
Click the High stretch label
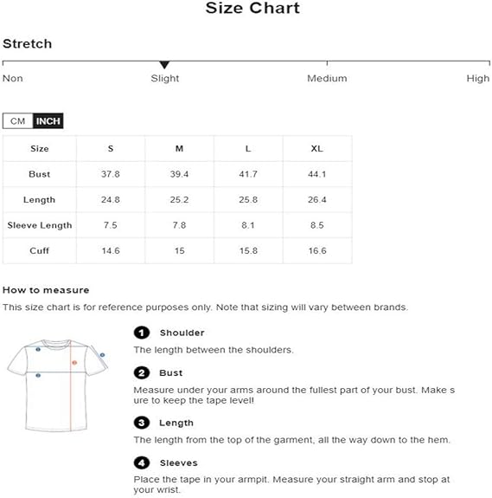pyautogui.click(x=478, y=79)
